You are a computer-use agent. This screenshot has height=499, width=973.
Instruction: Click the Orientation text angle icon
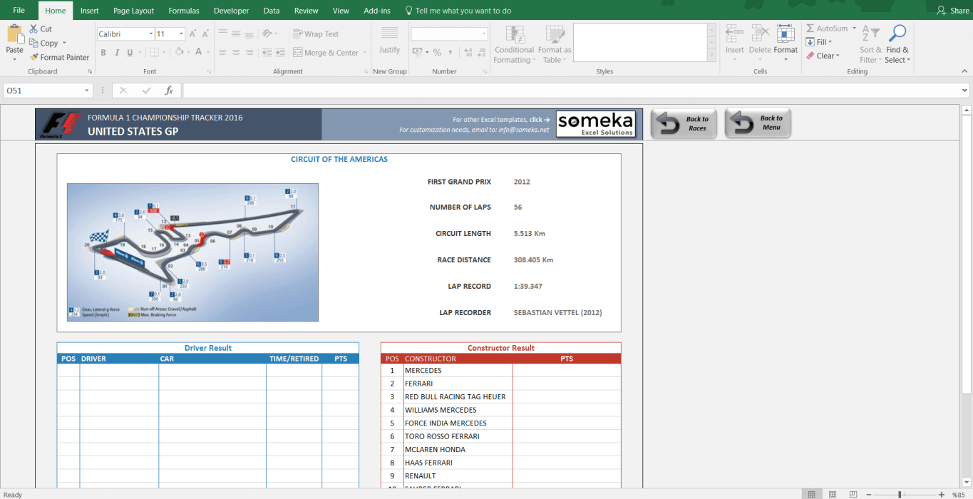pyautogui.click(x=267, y=34)
